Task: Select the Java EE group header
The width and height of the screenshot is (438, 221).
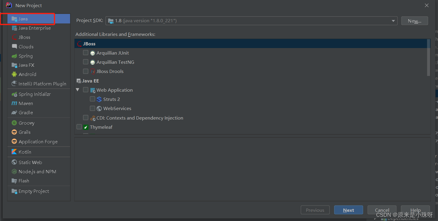Action: pos(251,81)
